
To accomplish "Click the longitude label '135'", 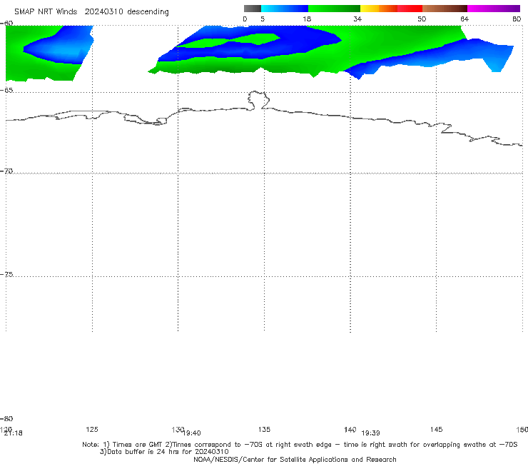I will (x=264, y=429).
